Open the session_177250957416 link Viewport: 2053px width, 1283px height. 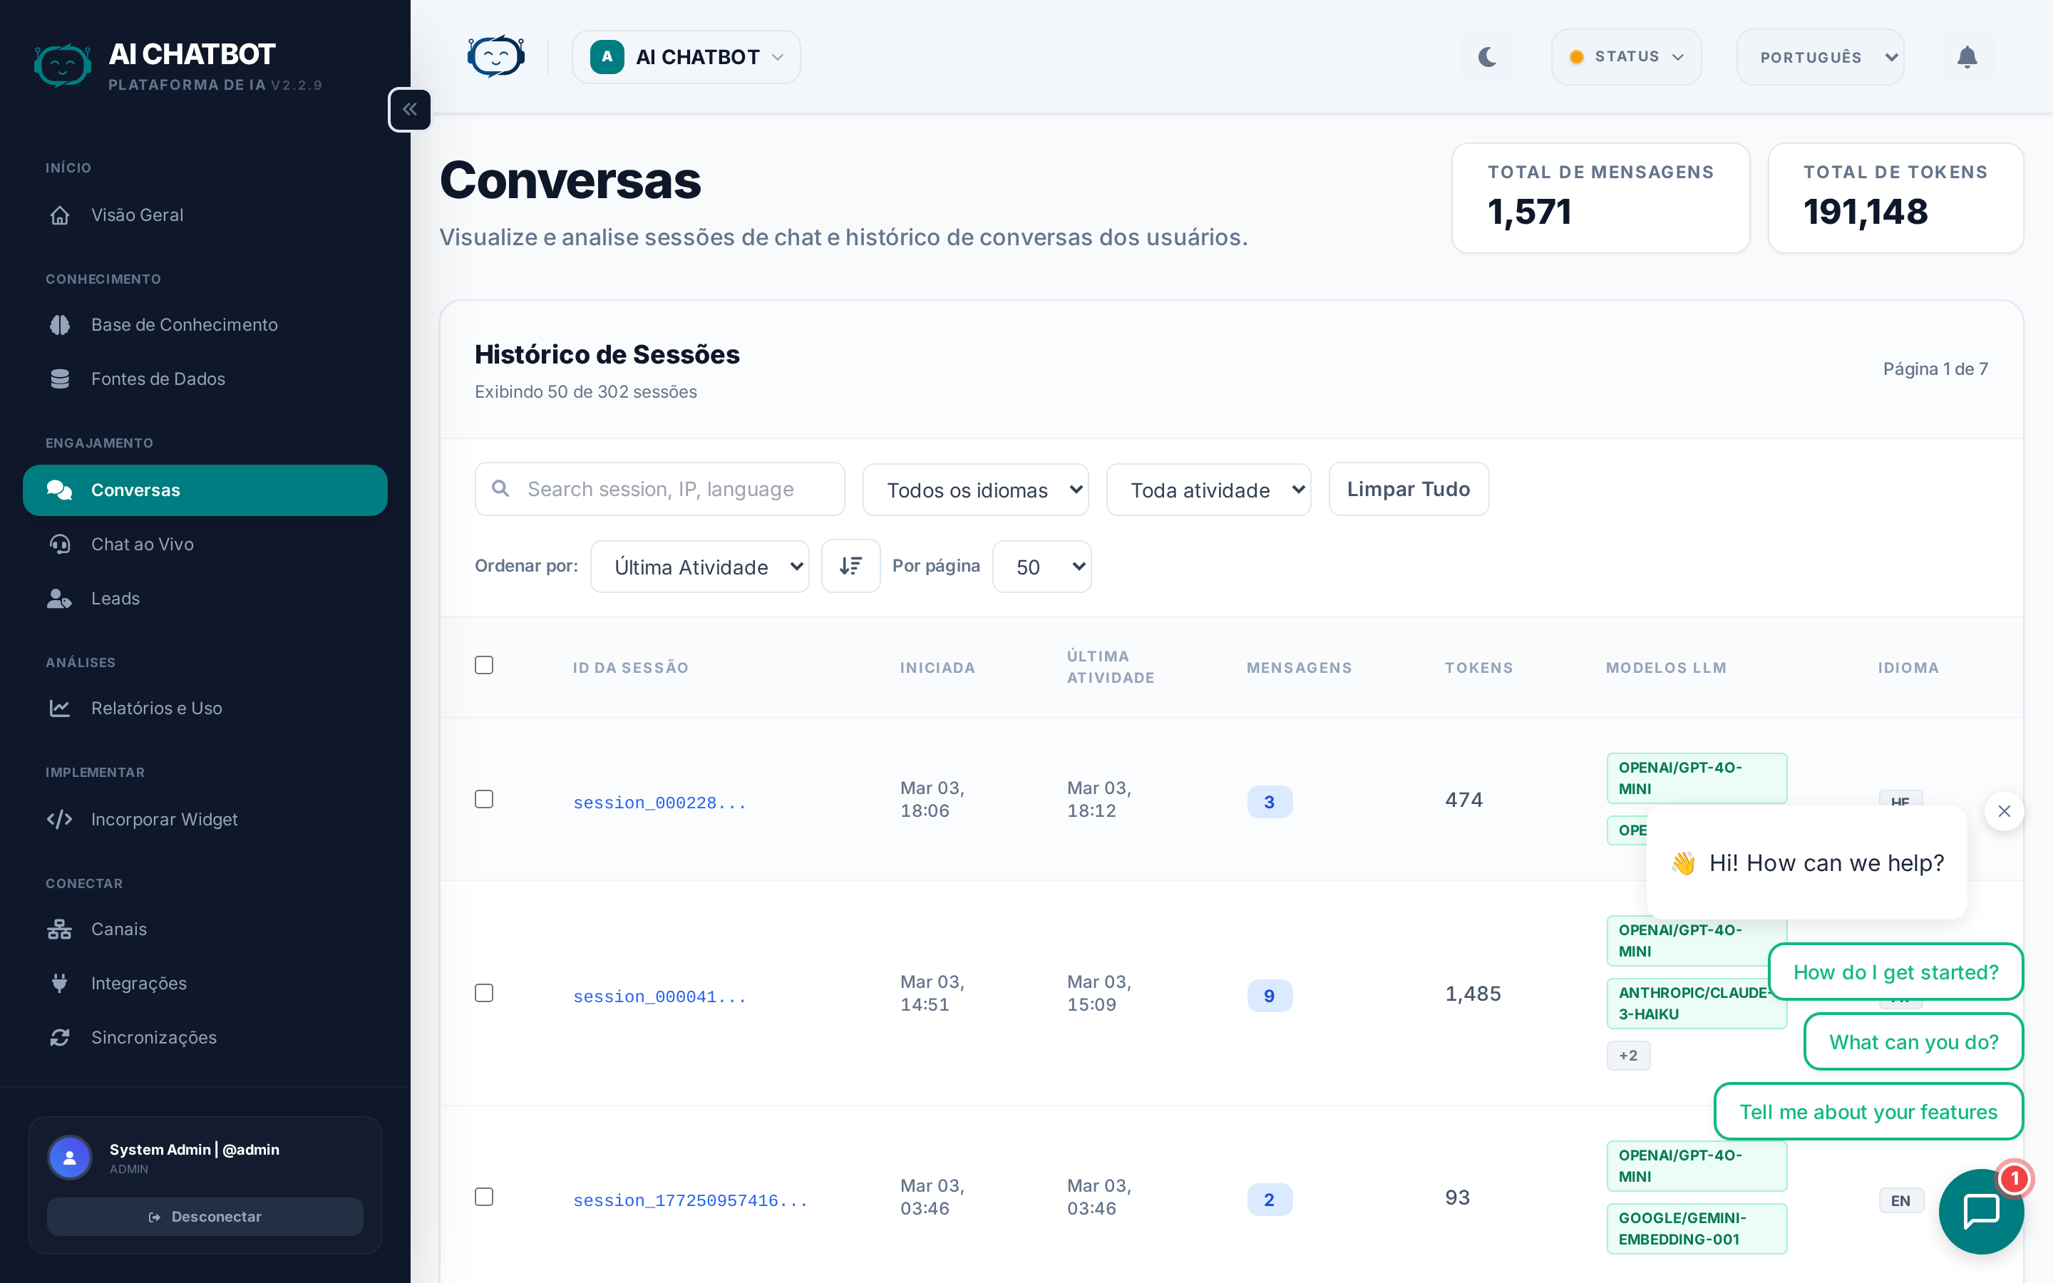click(x=690, y=1201)
